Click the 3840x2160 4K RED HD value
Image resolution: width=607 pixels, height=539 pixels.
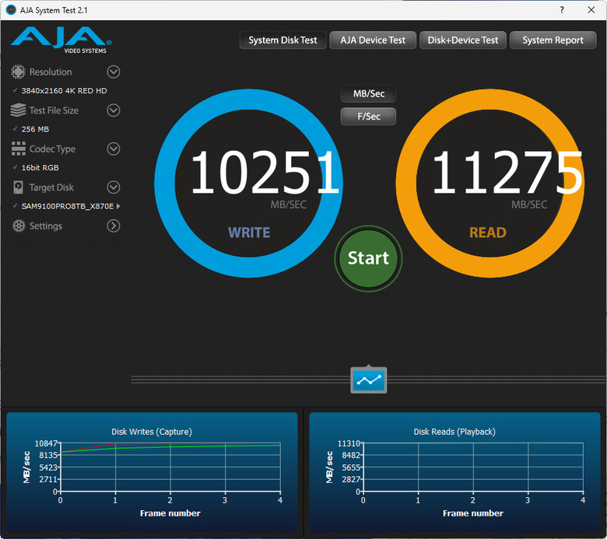[65, 90]
